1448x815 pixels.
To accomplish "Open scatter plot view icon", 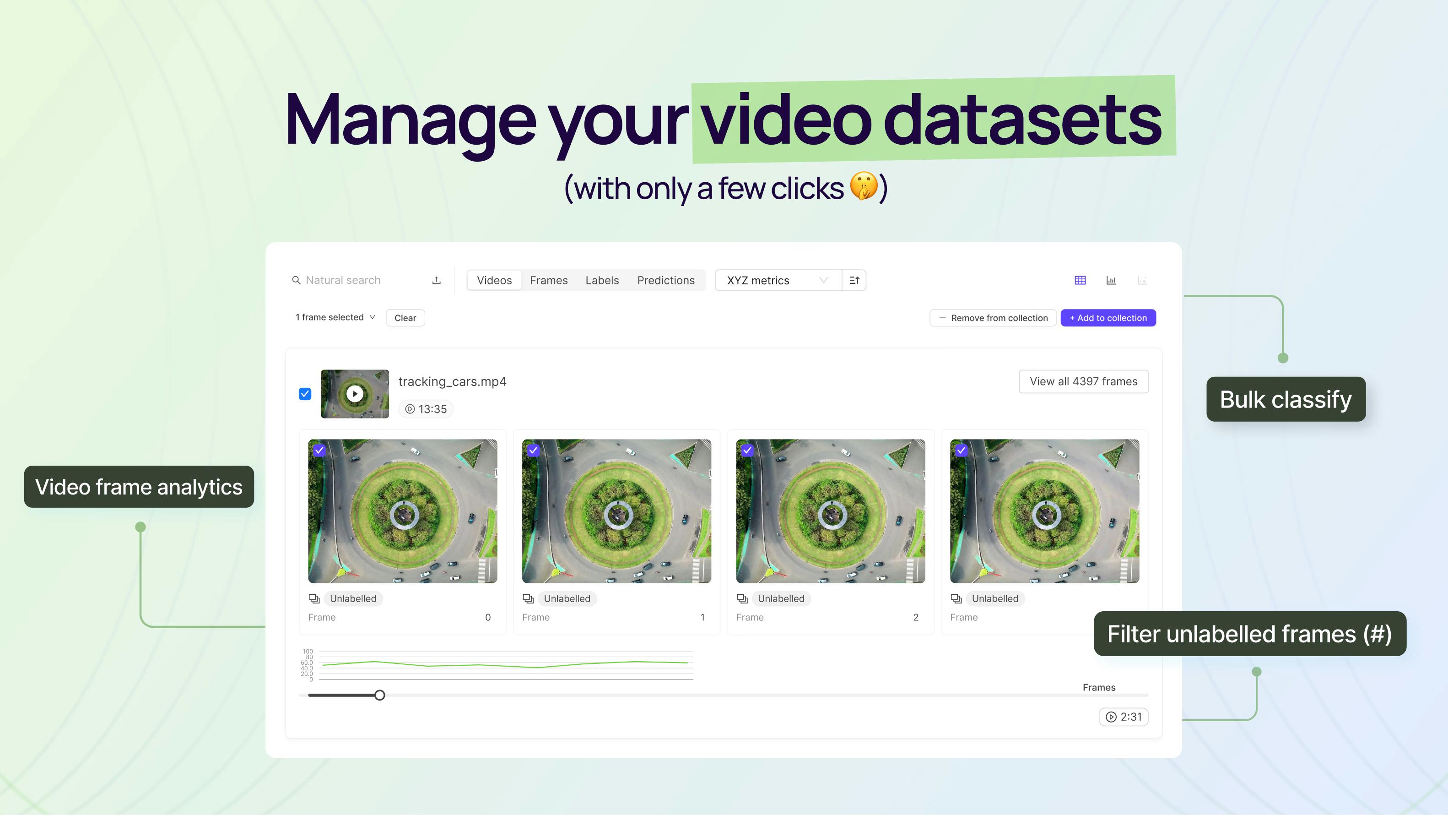I will point(1142,280).
